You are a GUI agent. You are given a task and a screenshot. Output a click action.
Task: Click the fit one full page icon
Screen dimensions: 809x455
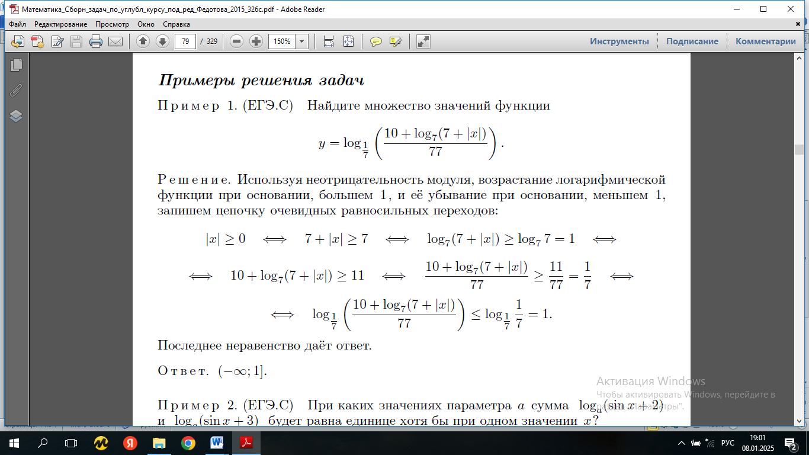[x=348, y=41]
